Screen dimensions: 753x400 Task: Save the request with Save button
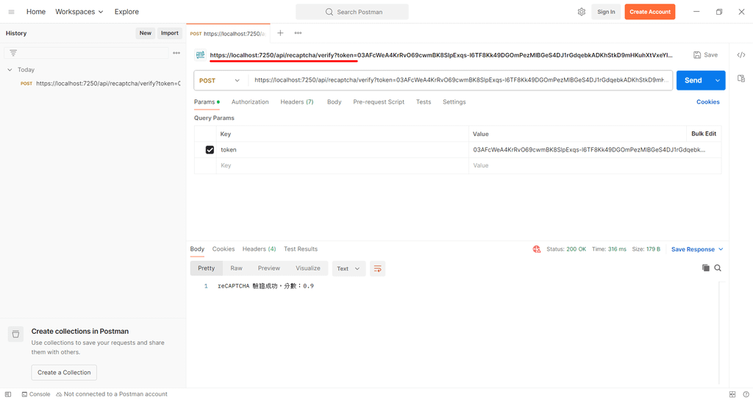pyautogui.click(x=705, y=55)
